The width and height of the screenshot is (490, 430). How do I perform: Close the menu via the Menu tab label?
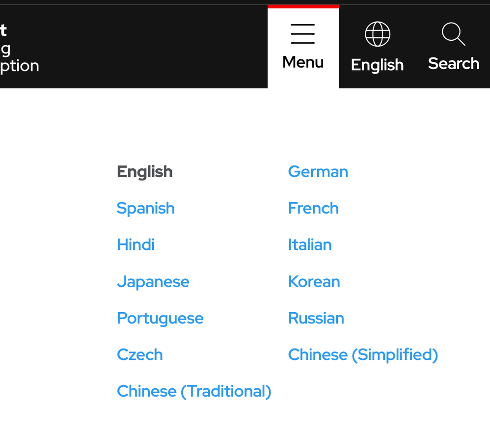coord(303,62)
